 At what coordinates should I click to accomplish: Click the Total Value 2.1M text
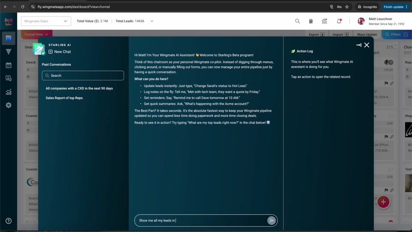tap(92, 21)
